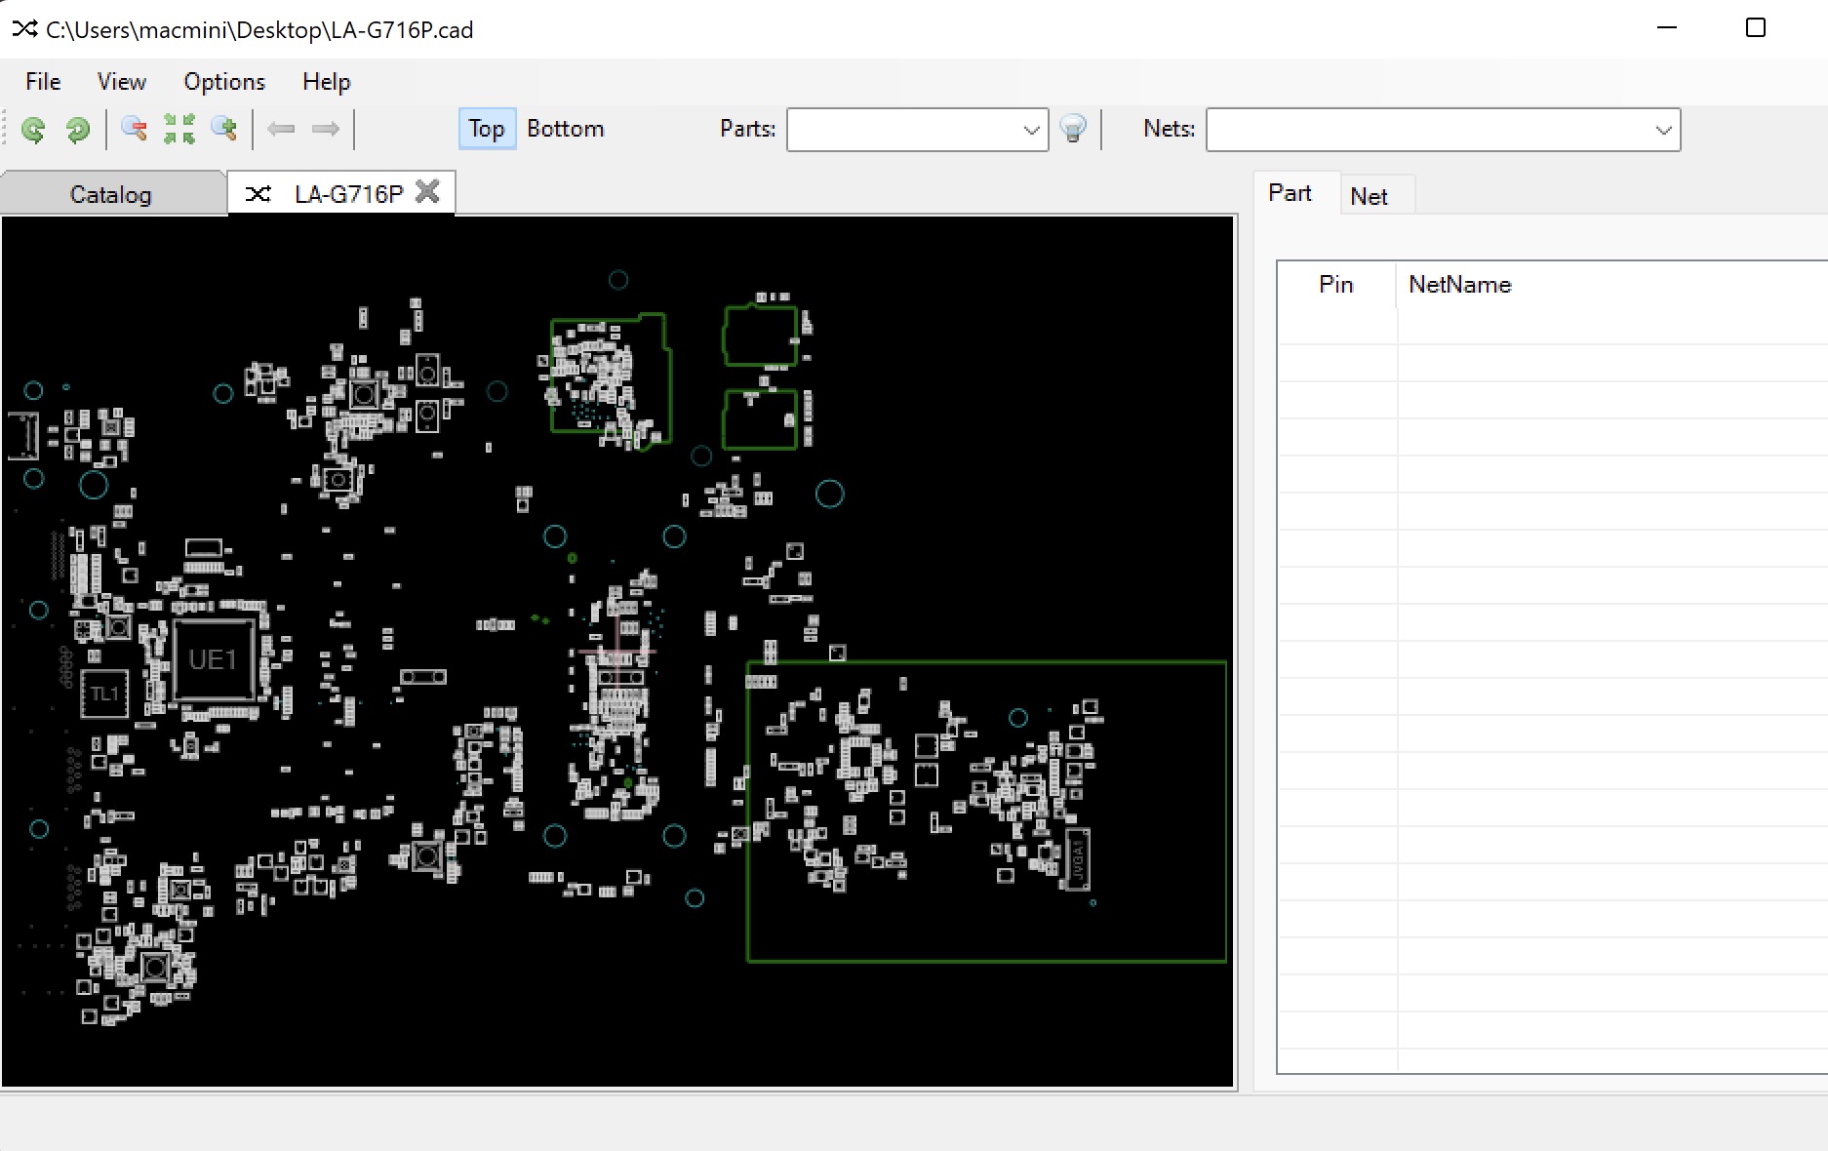This screenshot has height=1151, width=1828.
Task: Switch to the Catalog tab
Action: (x=111, y=194)
